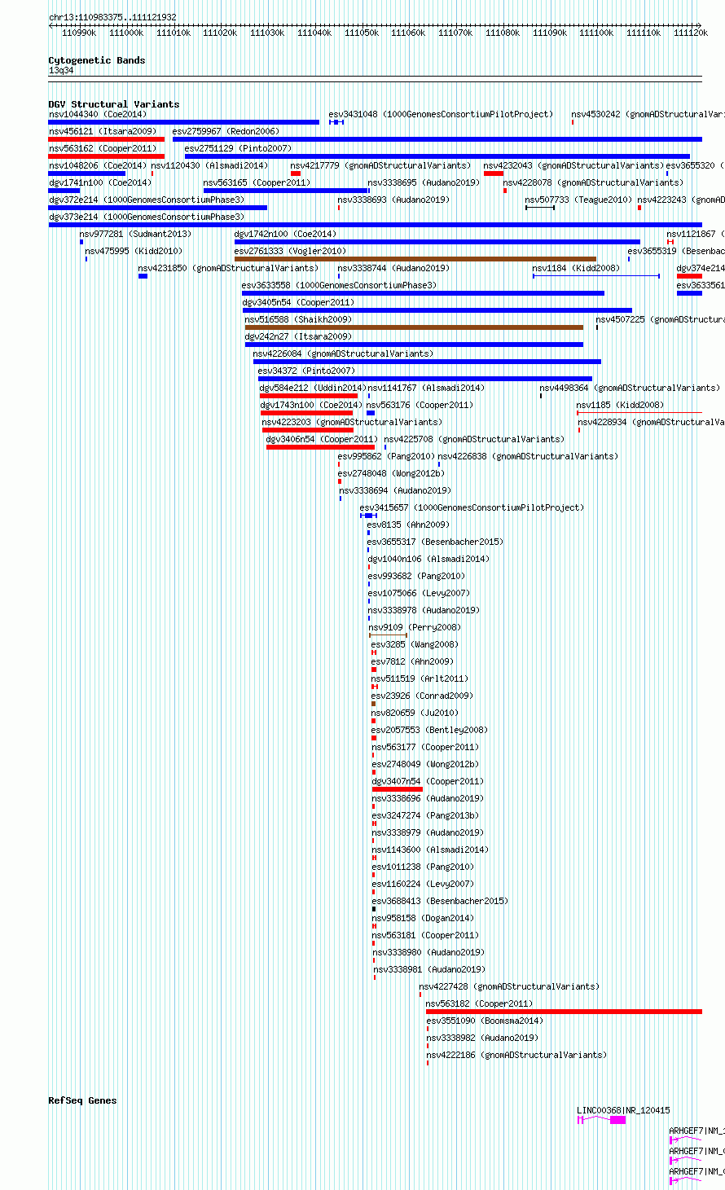This screenshot has width=725, height=1190.
Task: Open variant esv3688413 (Besenbacher2015)
Action: [x=440, y=901]
